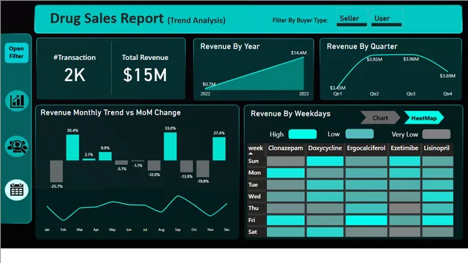468x263 pixels.
Task: Click the Mon row label
Action: coord(254,172)
